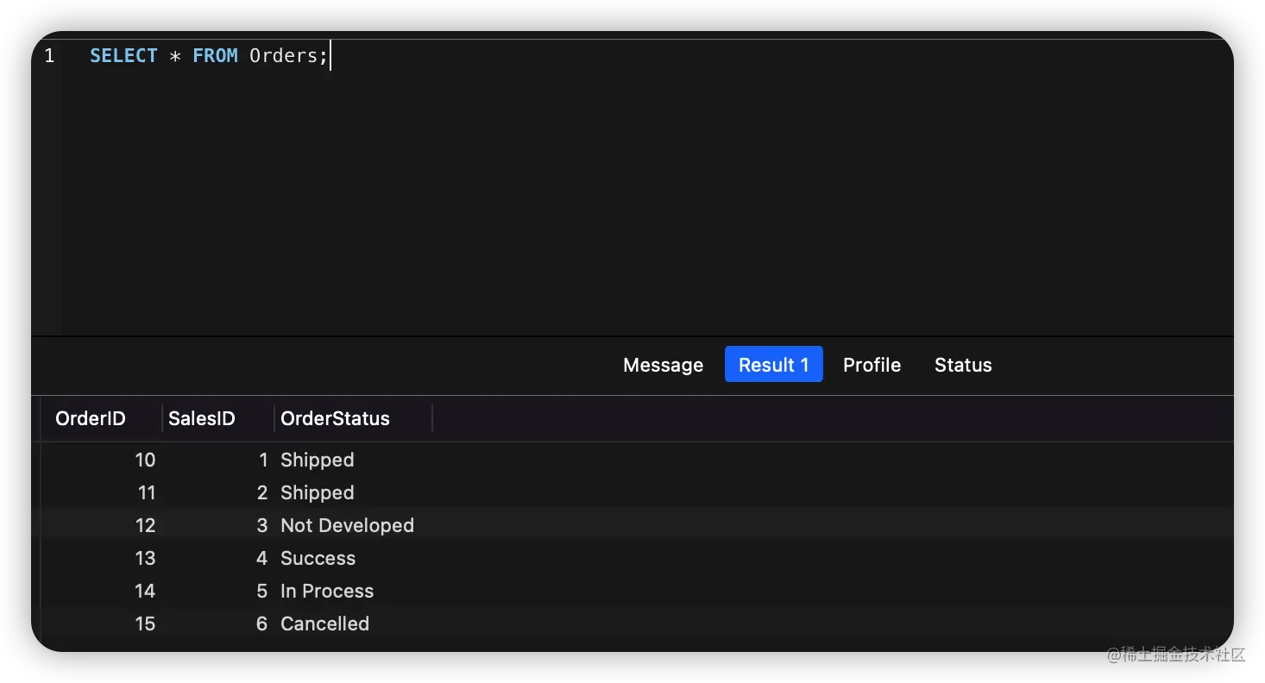The height and width of the screenshot is (683, 1265).
Task: Select the In Process status cell
Action: [x=327, y=591]
